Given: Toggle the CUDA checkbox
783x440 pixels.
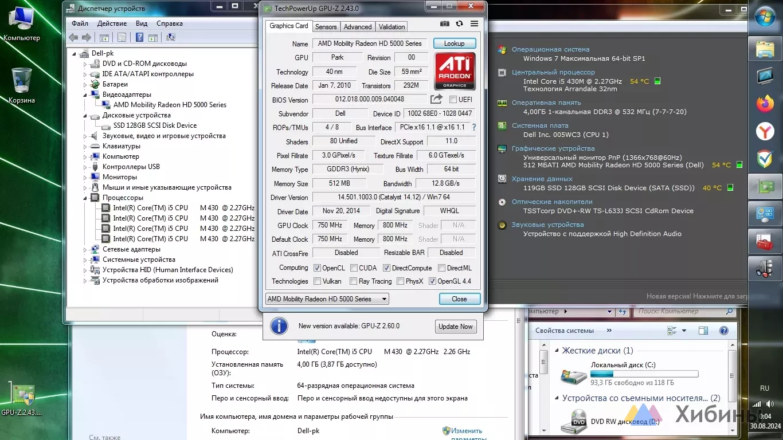Looking at the screenshot, I should pos(354,268).
